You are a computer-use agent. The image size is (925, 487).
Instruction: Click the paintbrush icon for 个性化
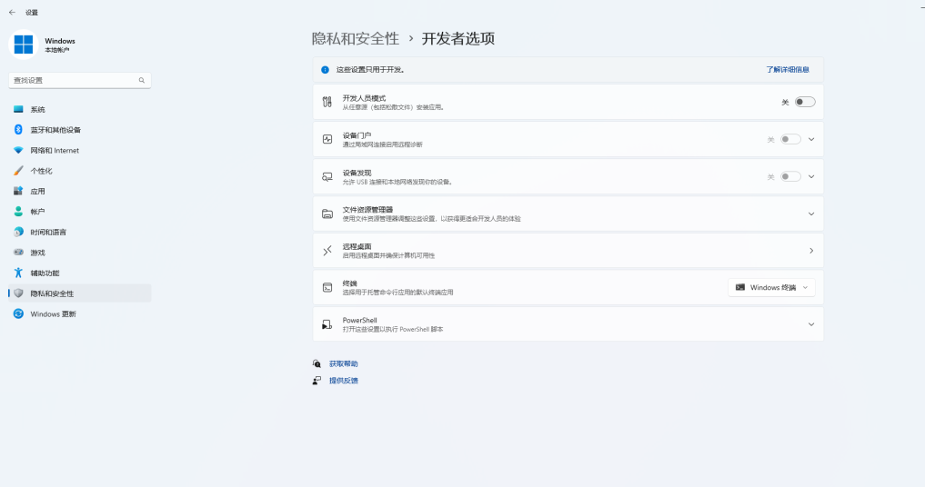pos(18,171)
